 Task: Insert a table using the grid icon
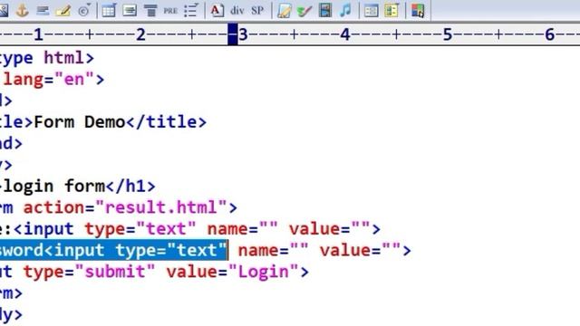pyautogui.click(x=109, y=10)
